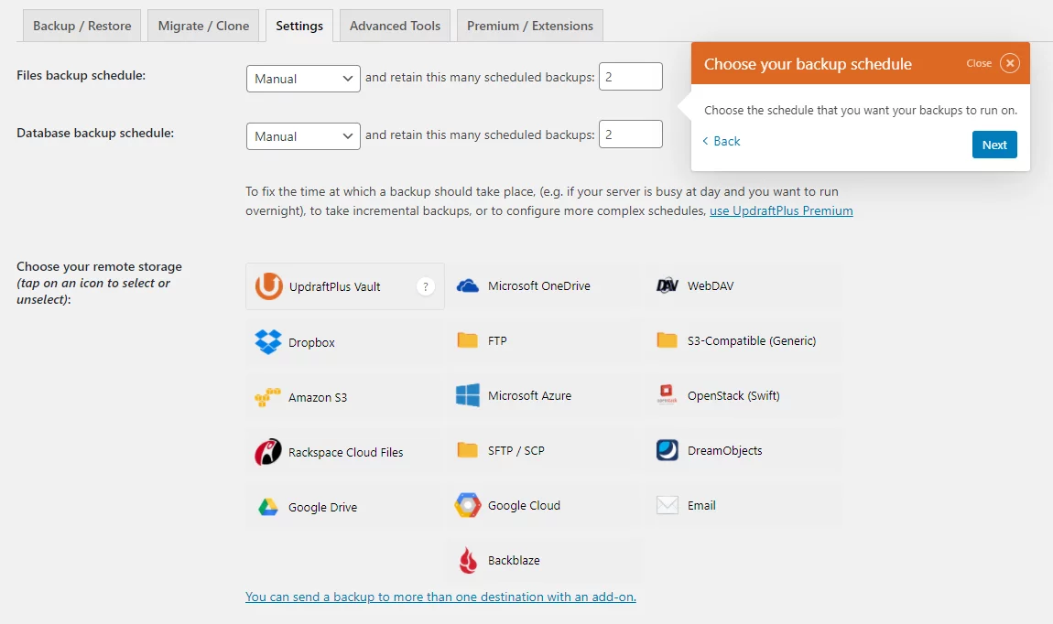Select the Amazon S3 icon
The image size is (1053, 624).
tap(267, 397)
